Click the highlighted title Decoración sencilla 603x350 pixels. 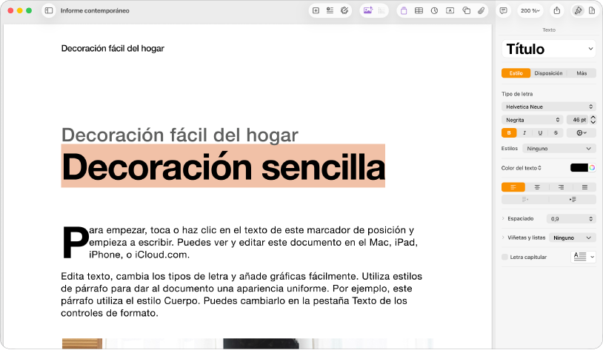point(223,166)
